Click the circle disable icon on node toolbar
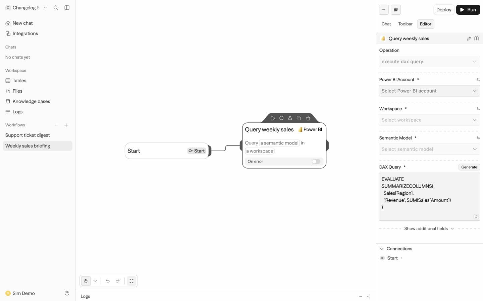This screenshot has width=483, height=301. [281, 118]
